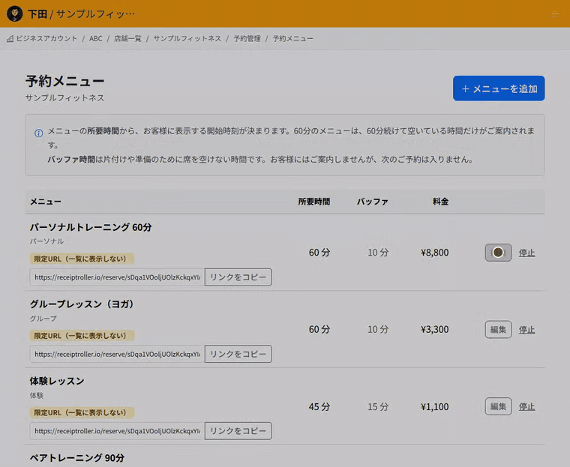
Task: Open ビジネスアカウント breadcrumb
Action: [46, 38]
